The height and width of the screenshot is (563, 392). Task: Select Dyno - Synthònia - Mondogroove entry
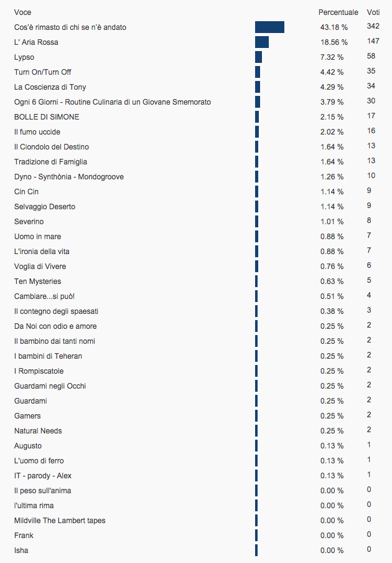click(69, 177)
